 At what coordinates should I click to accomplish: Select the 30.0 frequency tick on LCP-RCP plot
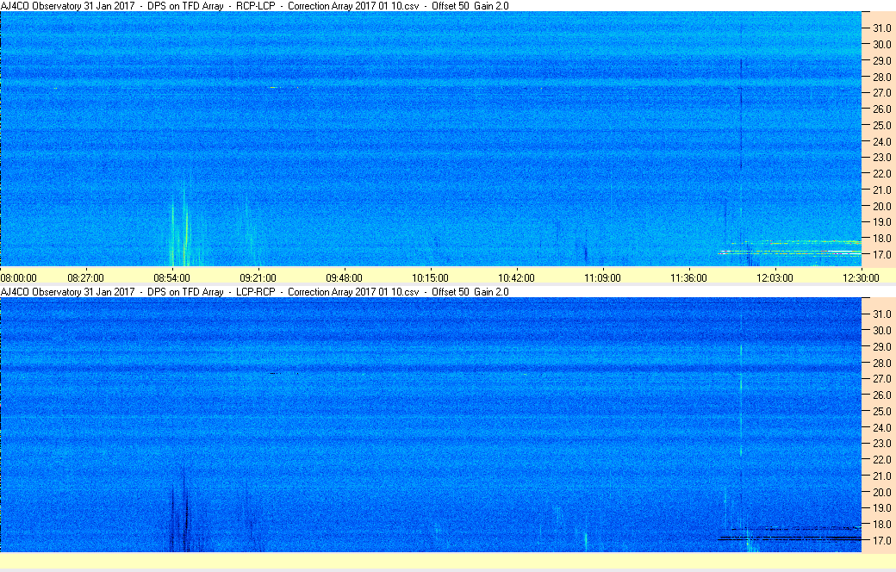point(881,330)
